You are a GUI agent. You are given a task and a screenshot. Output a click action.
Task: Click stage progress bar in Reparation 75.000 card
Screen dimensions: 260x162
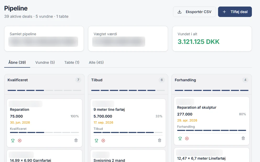click(45, 132)
